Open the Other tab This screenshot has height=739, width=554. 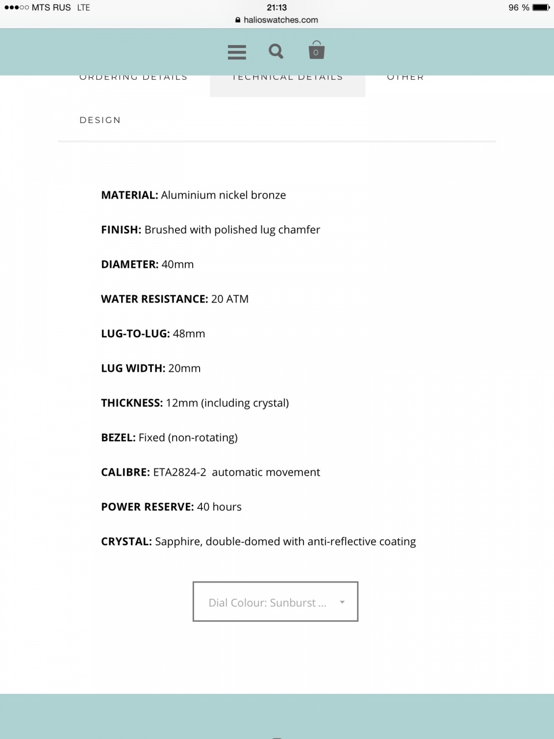coord(405,78)
